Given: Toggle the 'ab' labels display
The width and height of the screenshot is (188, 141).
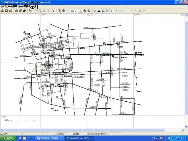Looking at the screenshot, I should 95,11.
